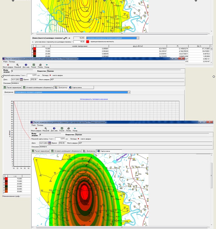Click Место аварии icon in the chart window
The image size is (216, 229).
coord(8,64)
